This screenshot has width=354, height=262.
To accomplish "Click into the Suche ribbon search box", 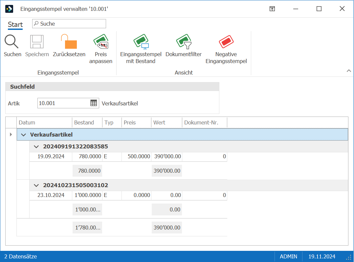I will [x=69, y=24].
